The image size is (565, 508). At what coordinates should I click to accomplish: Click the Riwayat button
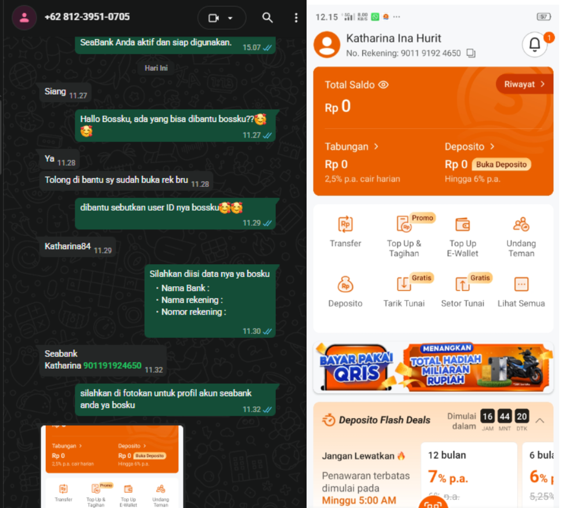[524, 84]
